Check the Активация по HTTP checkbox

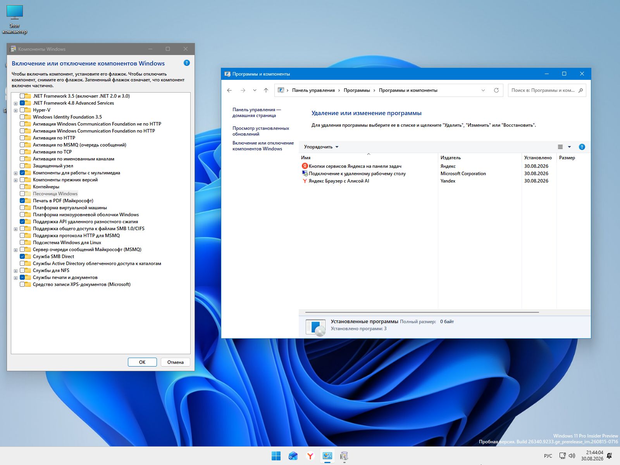coord(22,138)
